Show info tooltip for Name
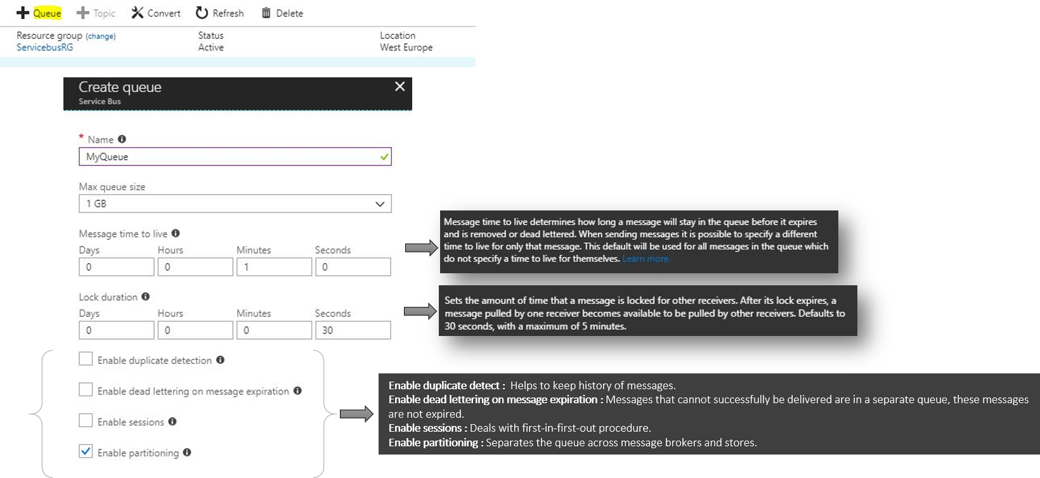This screenshot has width=1040, height=478. pos(122,139)
